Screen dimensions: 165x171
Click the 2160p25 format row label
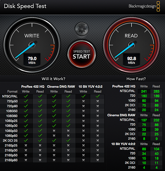tap(11, 145)
